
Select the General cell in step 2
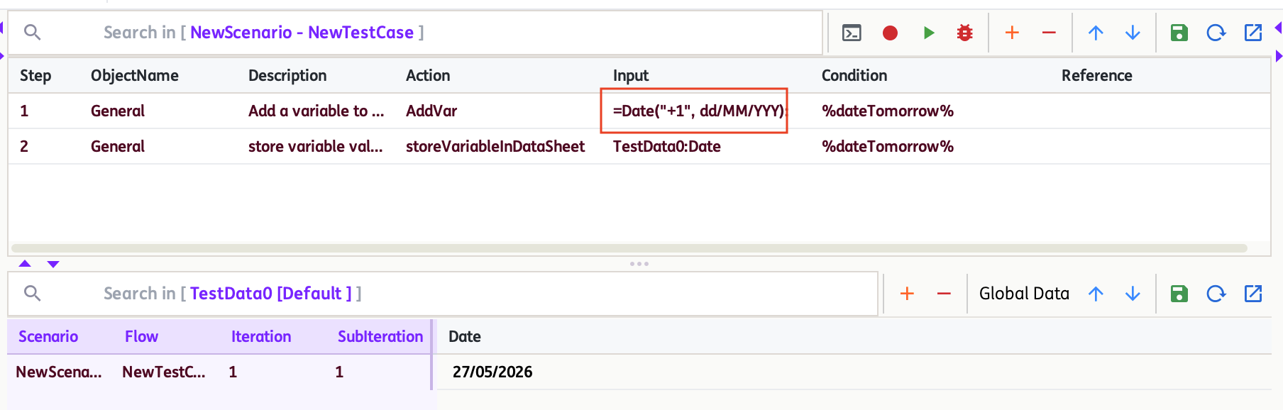coord(118,147)
